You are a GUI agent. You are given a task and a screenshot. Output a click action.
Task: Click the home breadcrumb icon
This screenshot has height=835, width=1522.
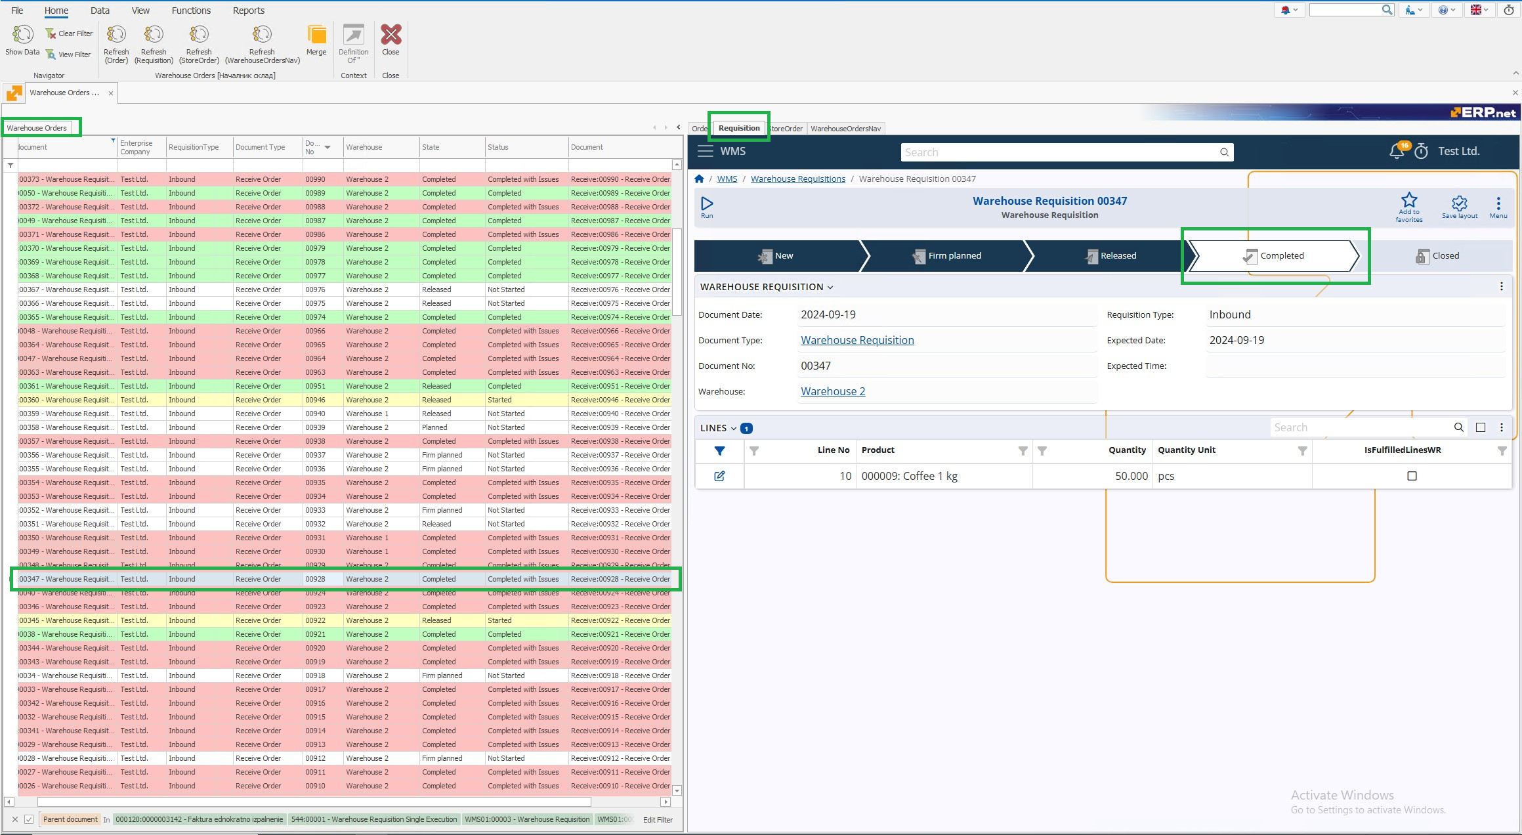pyautogui.click(x=699, y=179)
